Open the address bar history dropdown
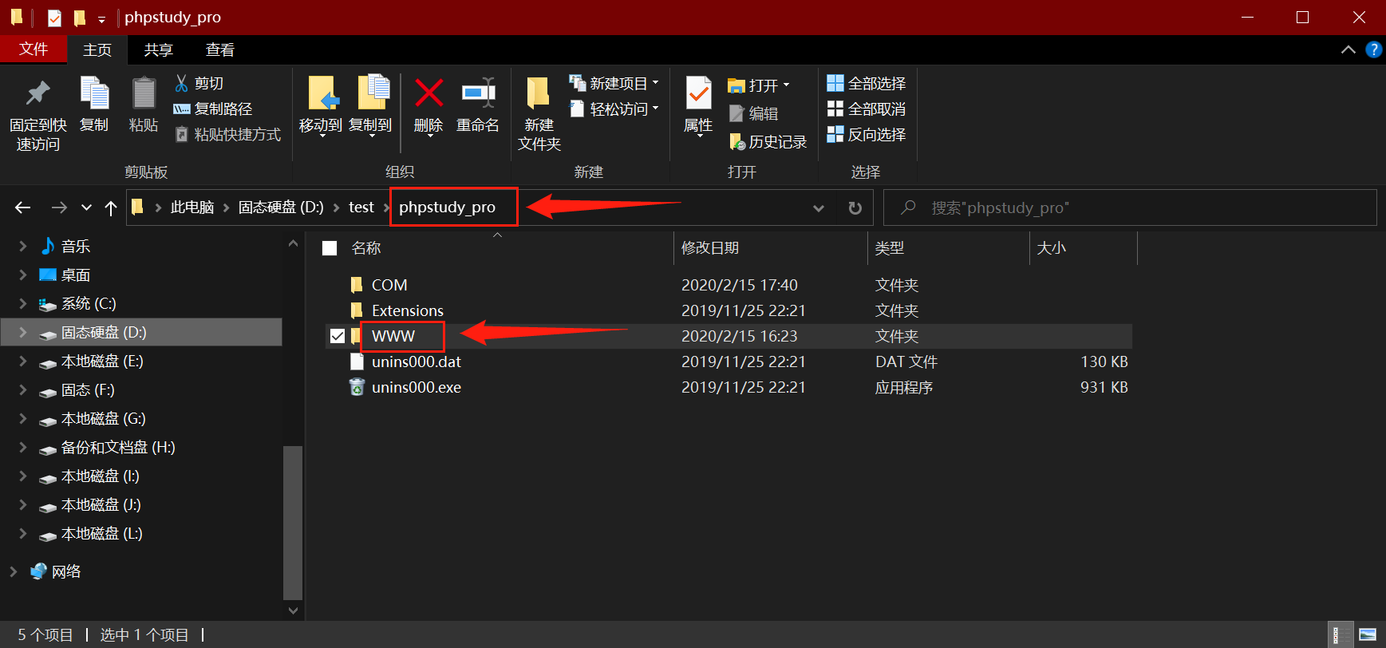 pos(819,208)
